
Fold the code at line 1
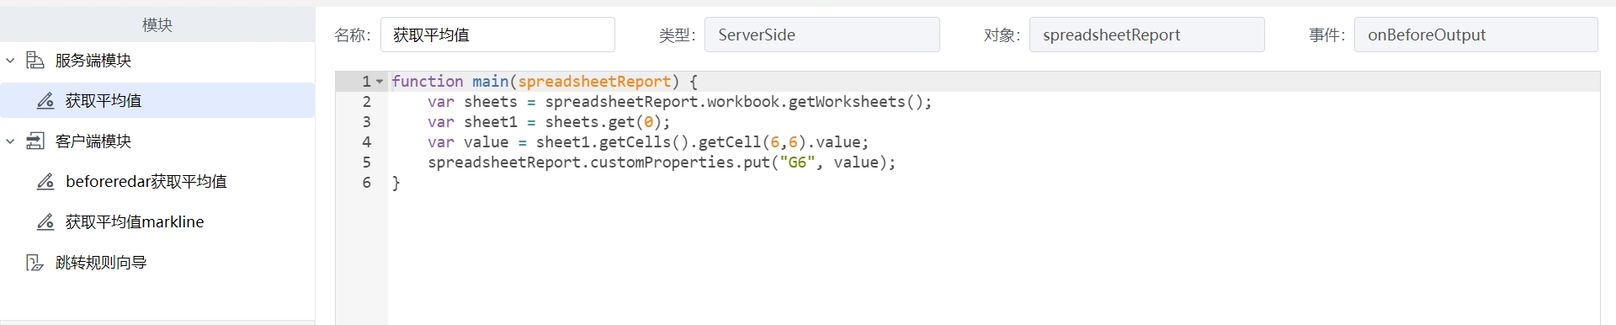pyautogui.click(x=380, y=82)
